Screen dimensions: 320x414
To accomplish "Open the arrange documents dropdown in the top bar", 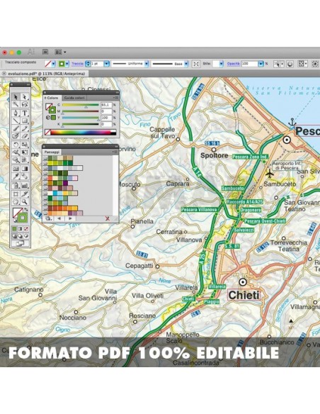I will pyautogui.click(x=60, y=52).
